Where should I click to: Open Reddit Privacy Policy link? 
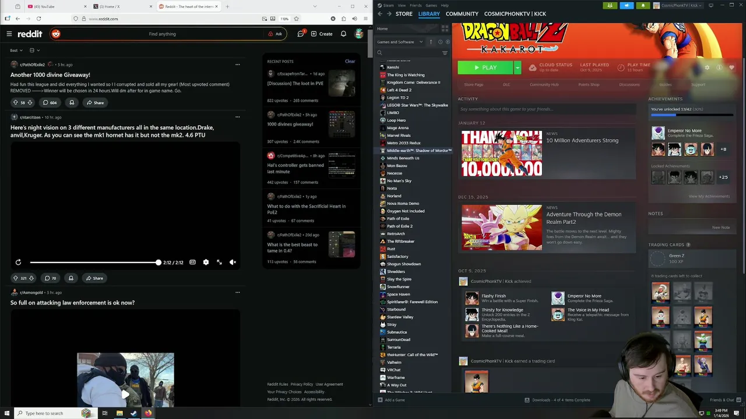[x=302, y=384]
